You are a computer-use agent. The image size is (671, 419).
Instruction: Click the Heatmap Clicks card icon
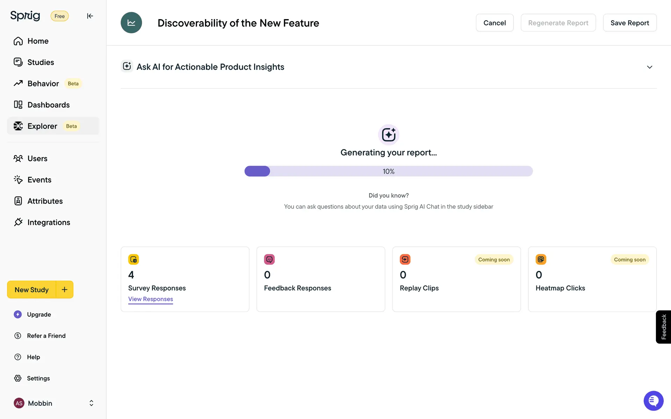(x=541, y=259)
